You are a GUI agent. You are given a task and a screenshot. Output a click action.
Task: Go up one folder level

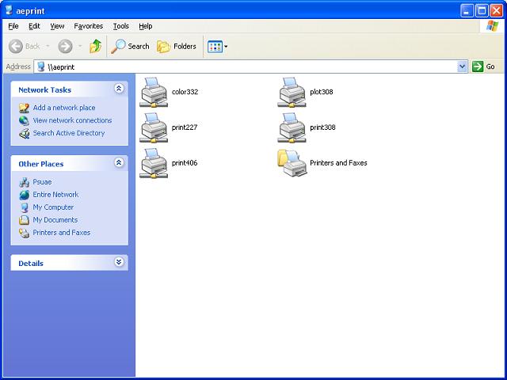click(x=95, y=47)
